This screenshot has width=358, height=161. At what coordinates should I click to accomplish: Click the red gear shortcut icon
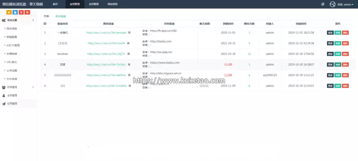pos(28,12)
